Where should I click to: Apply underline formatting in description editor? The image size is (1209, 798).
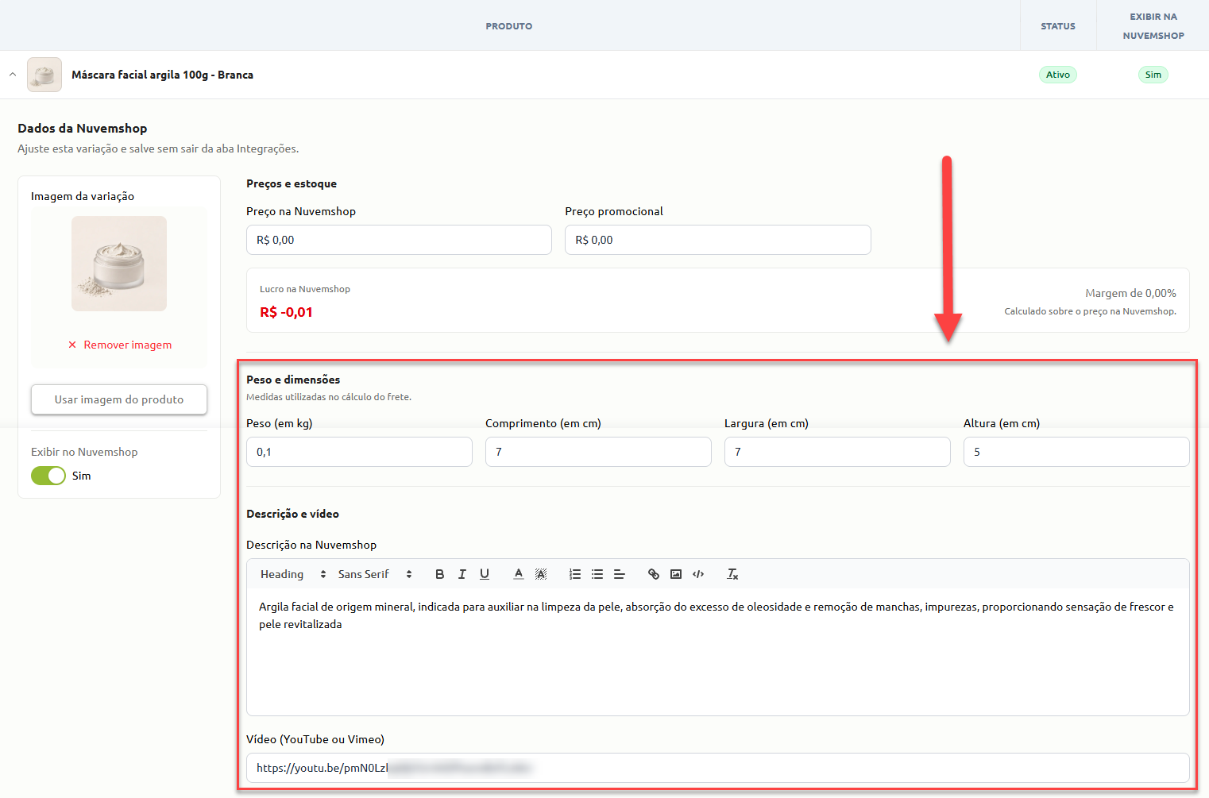tap(485, 574)
